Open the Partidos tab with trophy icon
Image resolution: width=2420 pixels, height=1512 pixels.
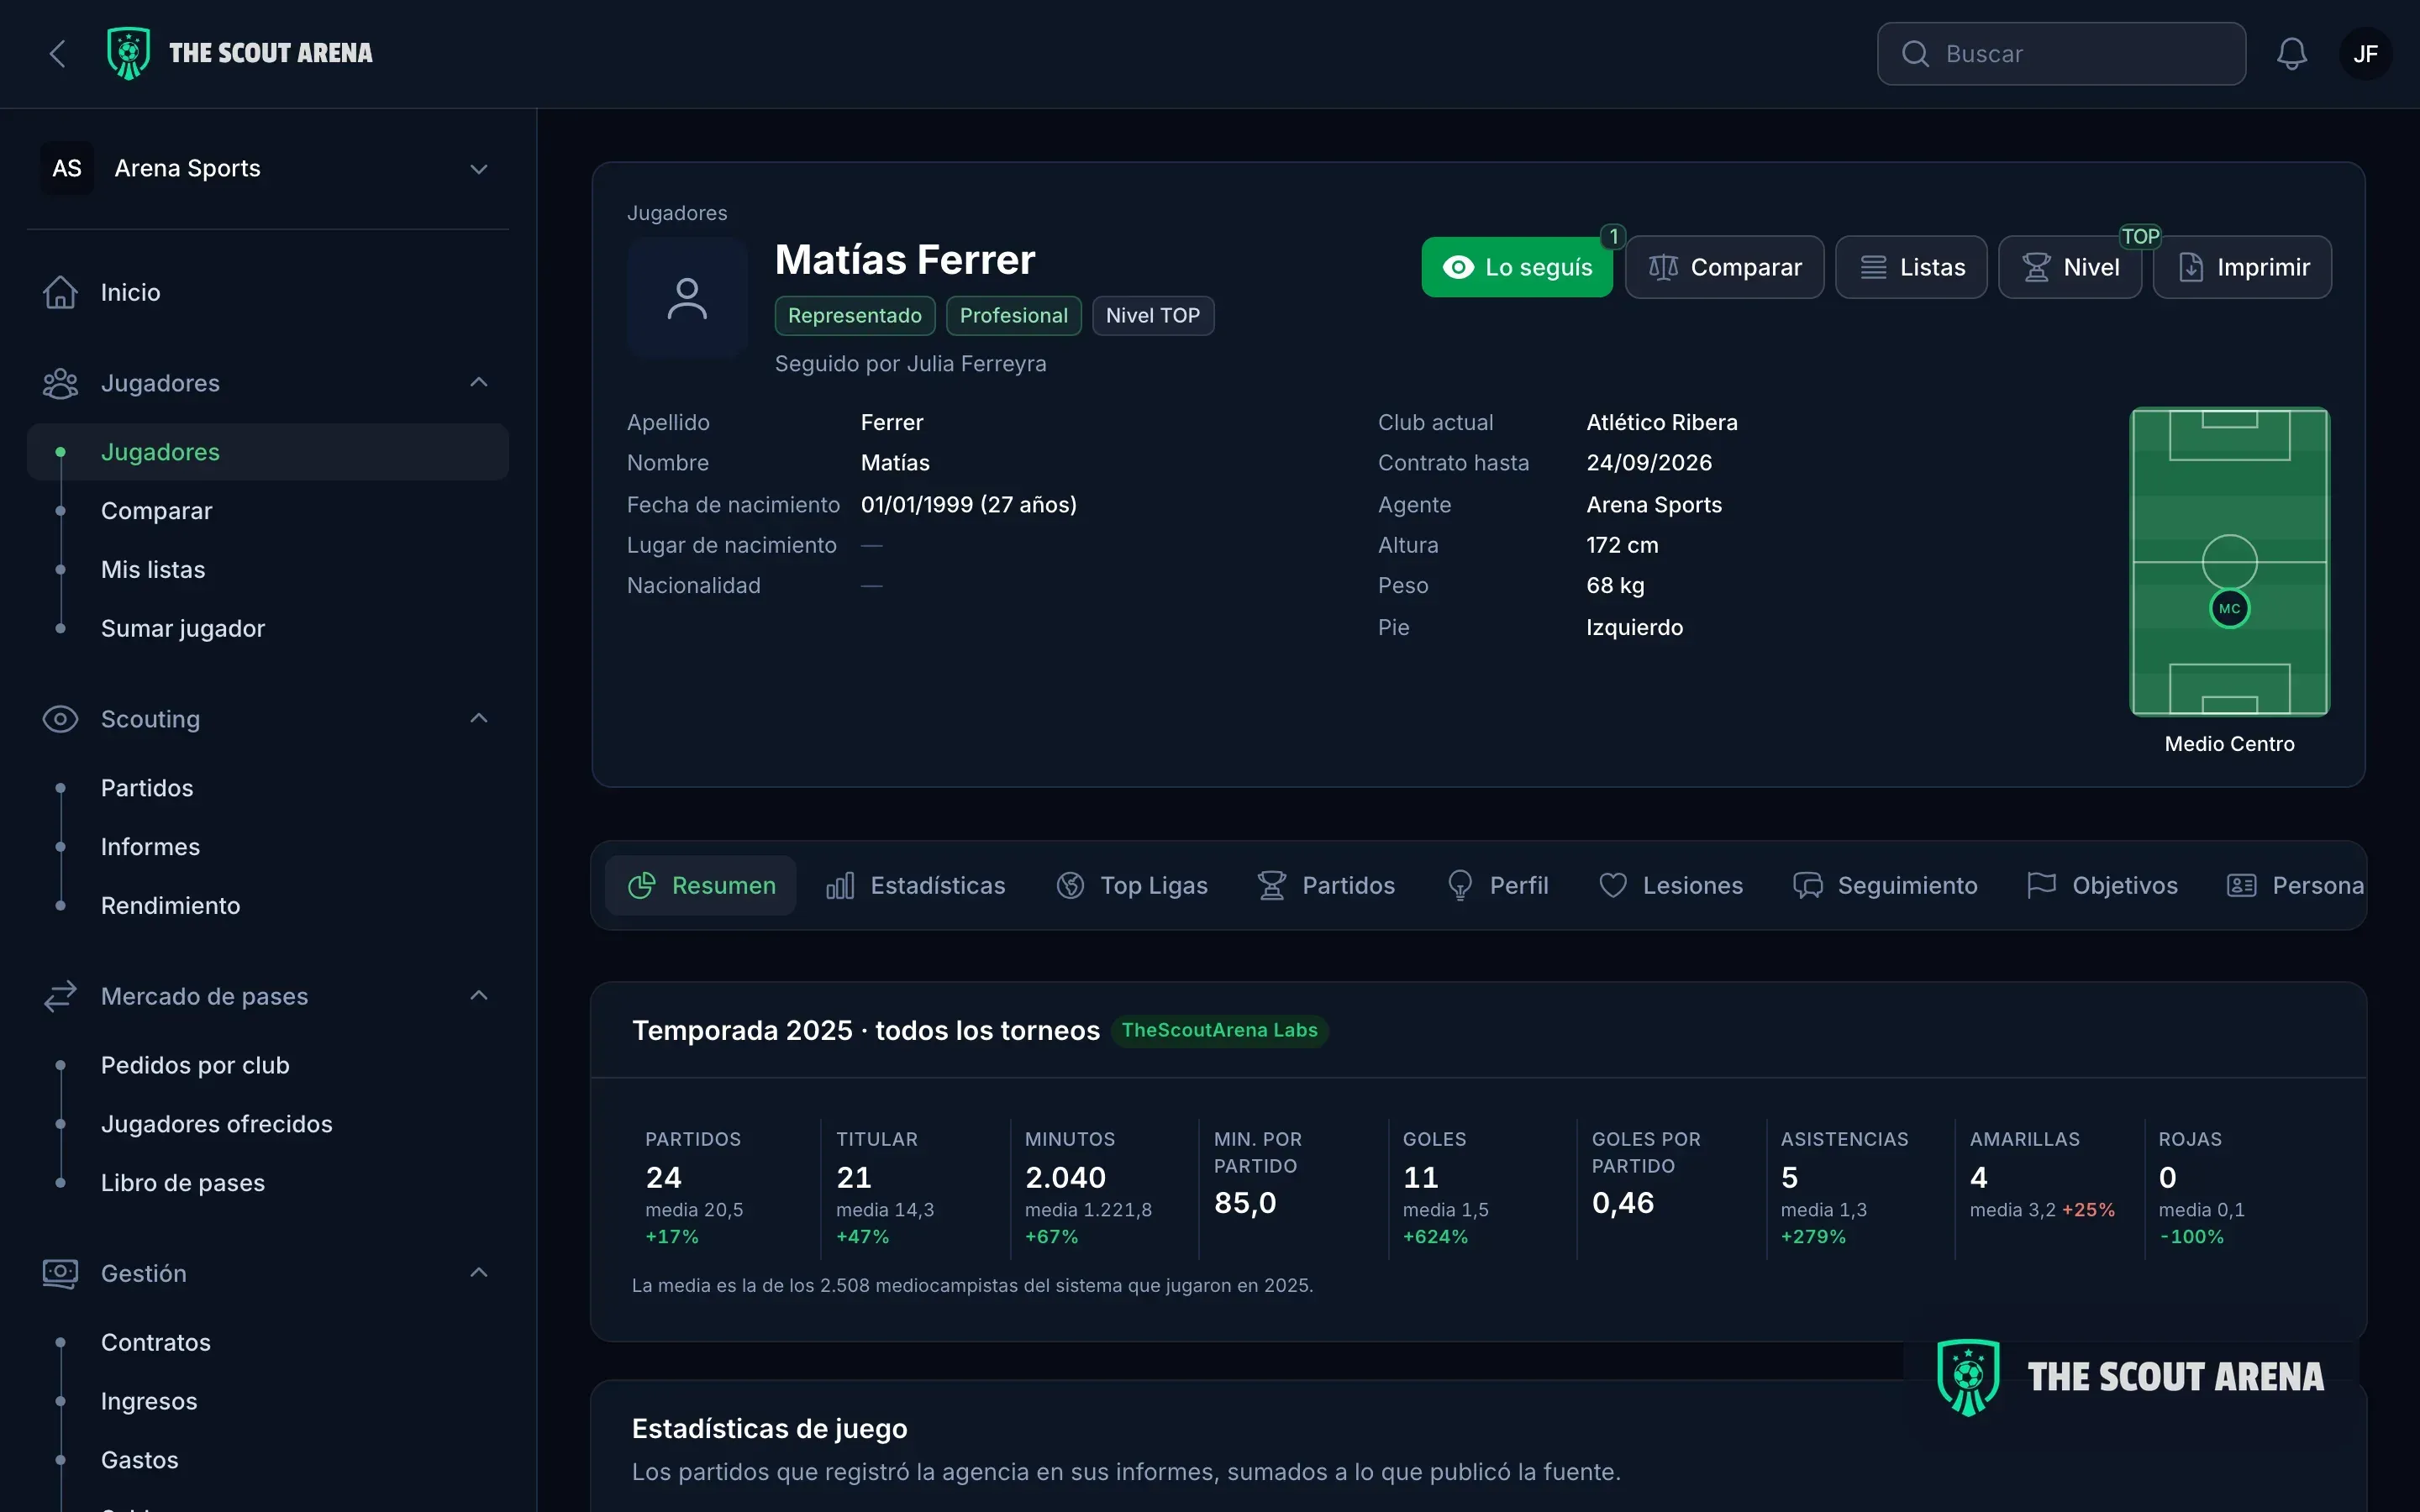[1326, 886]
